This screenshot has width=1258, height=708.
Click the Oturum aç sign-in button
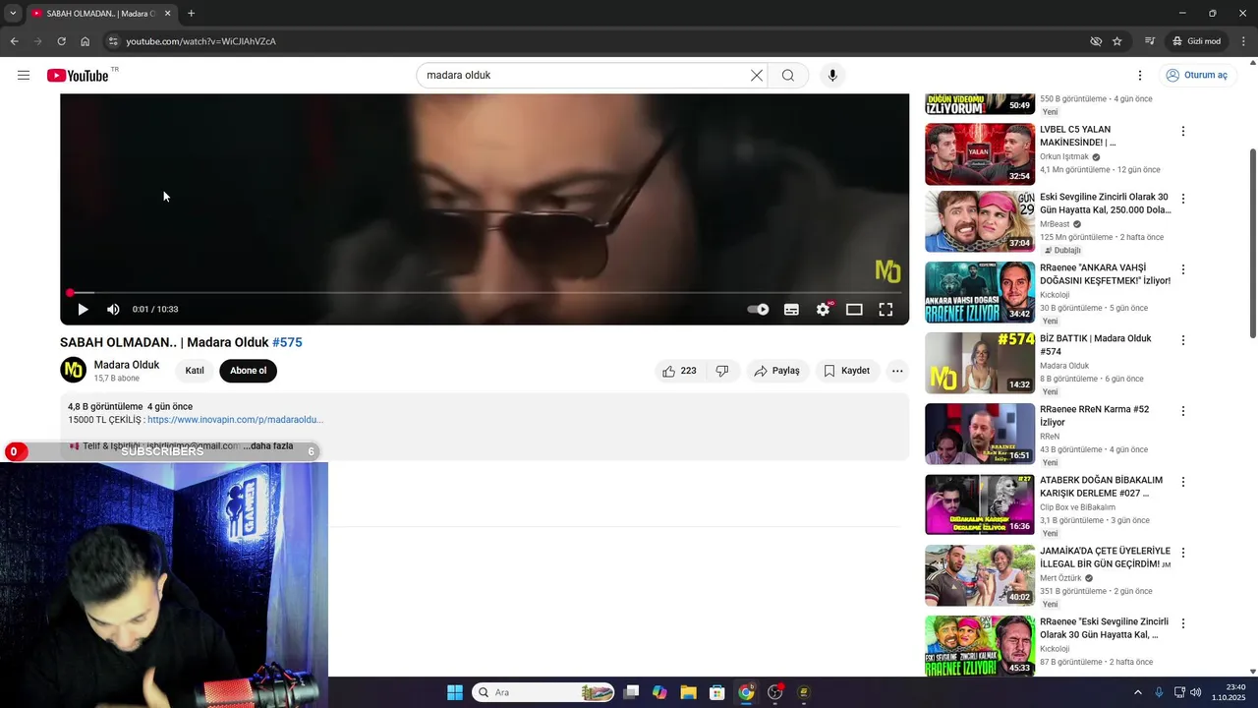(x=1197, y=76)
